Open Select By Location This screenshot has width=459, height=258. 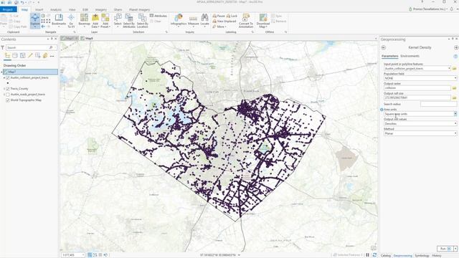click(x=143, y=21)
